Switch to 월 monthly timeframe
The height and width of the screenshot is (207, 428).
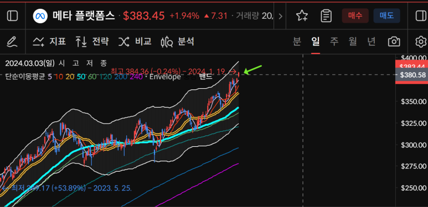(x=353, y=41)
